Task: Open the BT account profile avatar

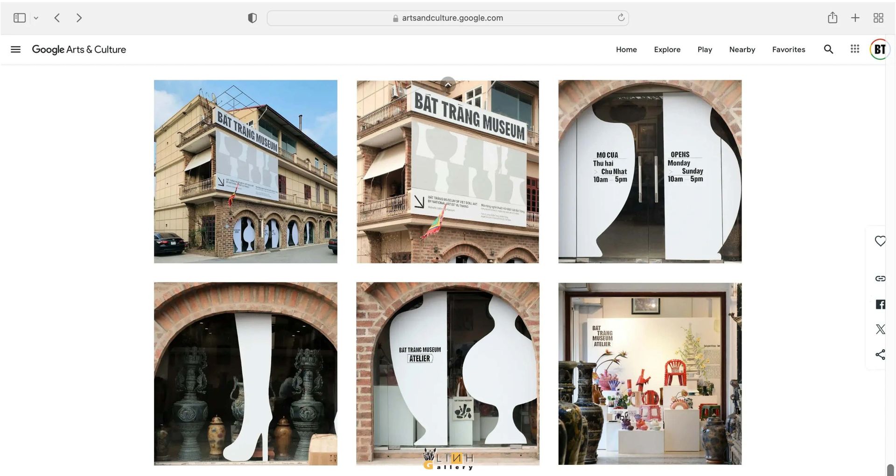Action: point(880,49)
